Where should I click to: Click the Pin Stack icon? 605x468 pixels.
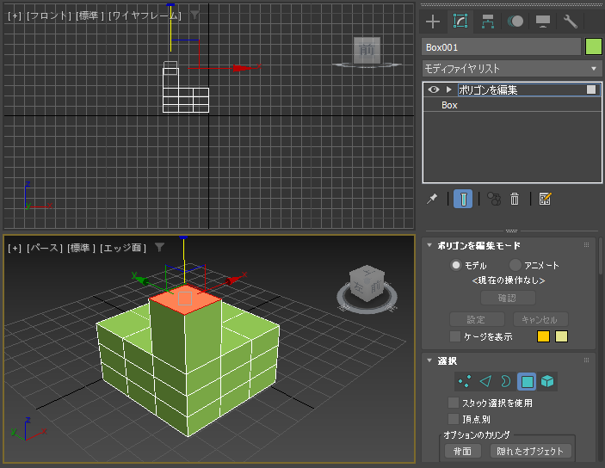pyautogui.click(x=432, y=199)
